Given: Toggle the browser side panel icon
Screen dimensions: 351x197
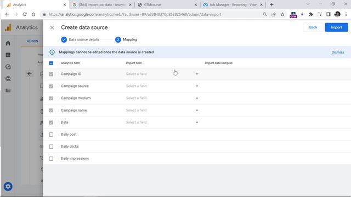Looking at the screenshot, I should (x=329, y=14).
